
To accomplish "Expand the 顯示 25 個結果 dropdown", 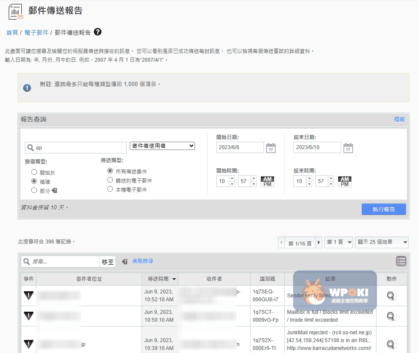I will click(x=382, y=243).
